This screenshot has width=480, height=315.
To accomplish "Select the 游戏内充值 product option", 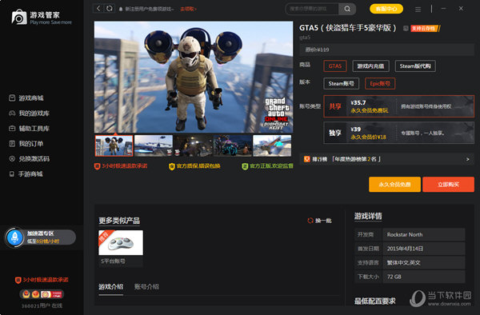I will coord(370,66).
